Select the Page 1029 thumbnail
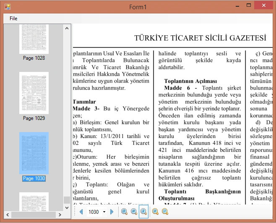 34,93
